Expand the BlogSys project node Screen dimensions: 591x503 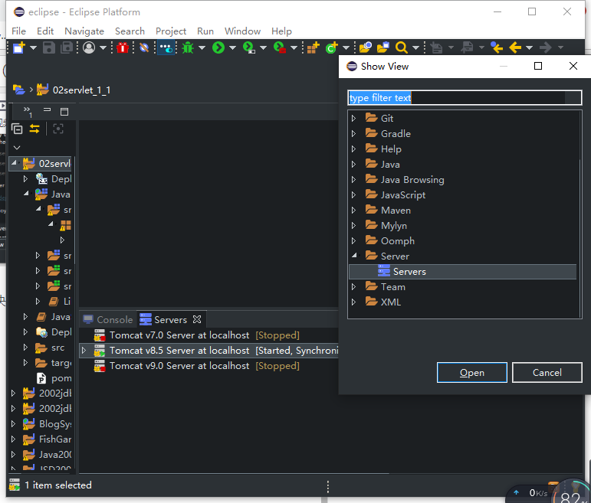click(13, 424)
